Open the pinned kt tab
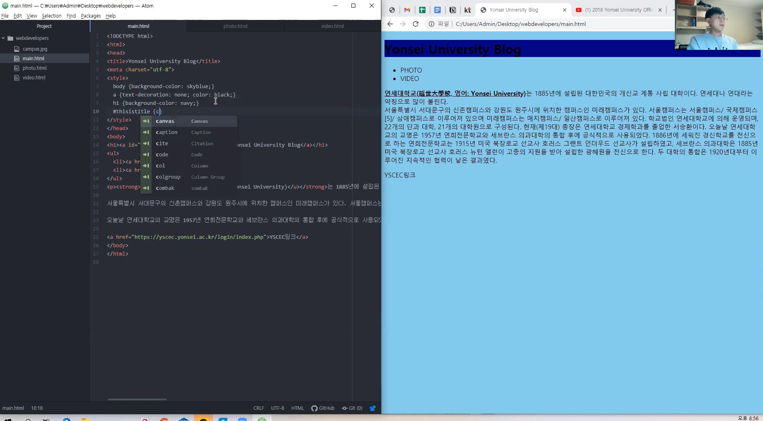Image resolution: width=763 pixels, height=421 pixels. pos(467,10)
